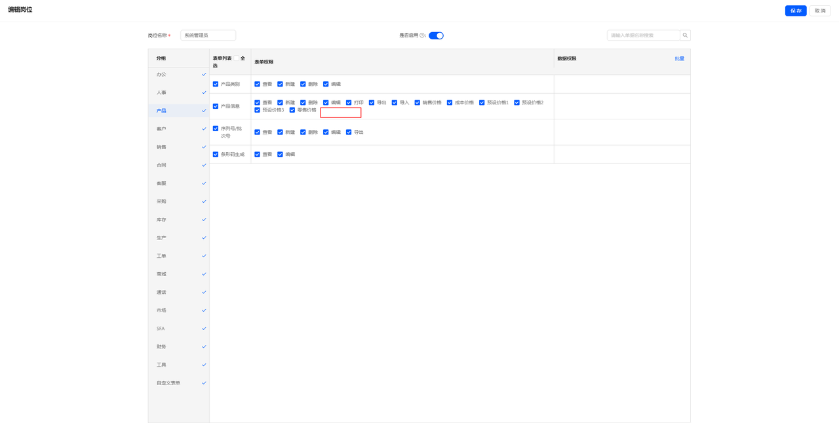Toggle 打印 permission for 产品信息
This screenshot has height=431, width=839.
coord(349,102)
